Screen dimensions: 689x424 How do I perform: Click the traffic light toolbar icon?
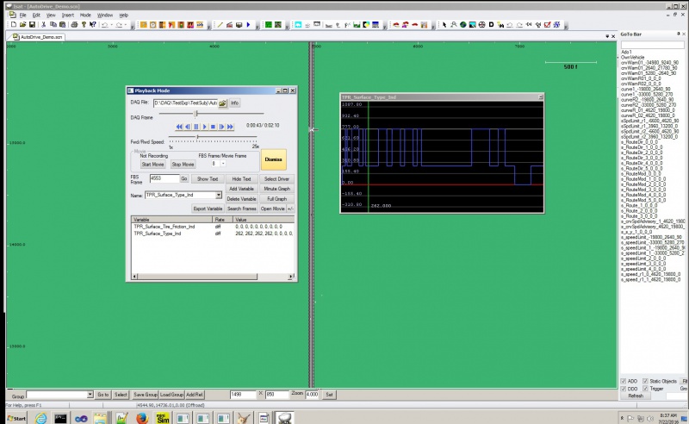coord(181,25)
